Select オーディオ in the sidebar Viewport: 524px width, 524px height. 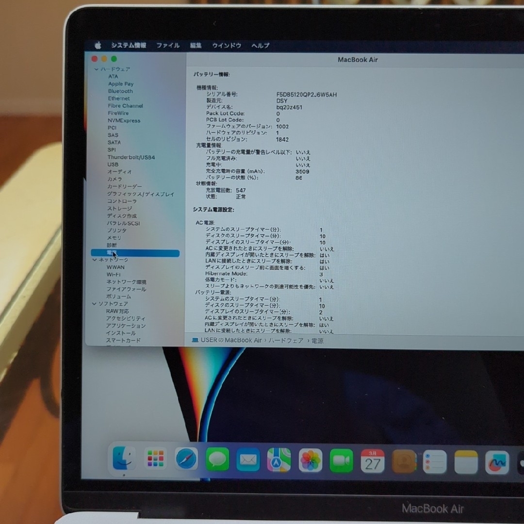tap(120, 172)
